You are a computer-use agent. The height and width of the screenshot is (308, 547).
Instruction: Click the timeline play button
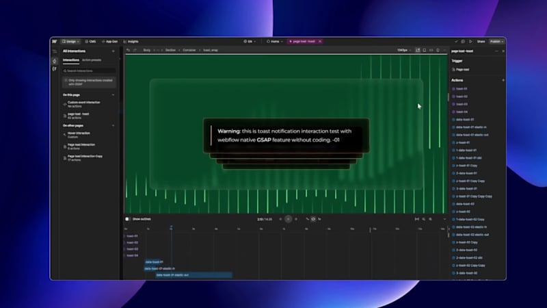[x=288, y=219]
